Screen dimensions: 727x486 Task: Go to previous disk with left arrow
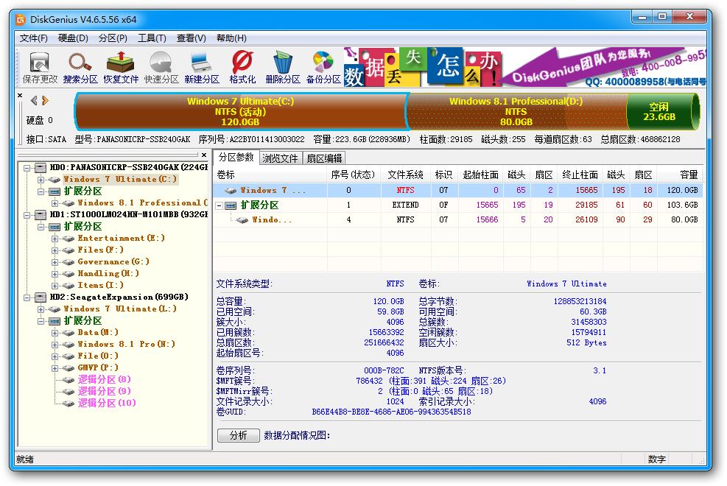[x=34, y=101]
